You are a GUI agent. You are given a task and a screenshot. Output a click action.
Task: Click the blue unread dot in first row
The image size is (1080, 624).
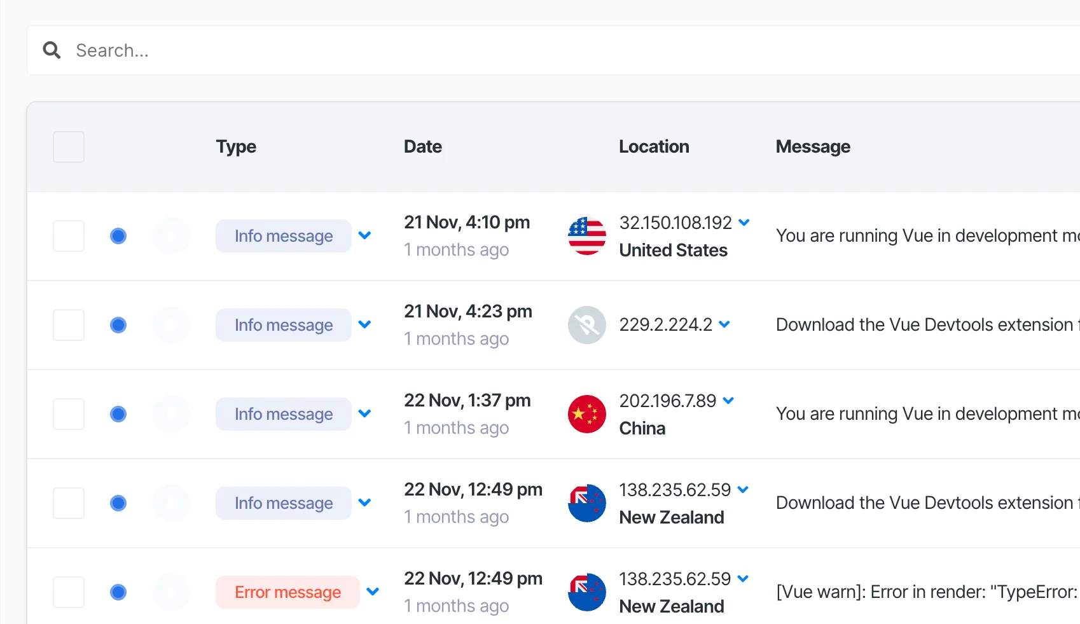click(x=118, y=236)
